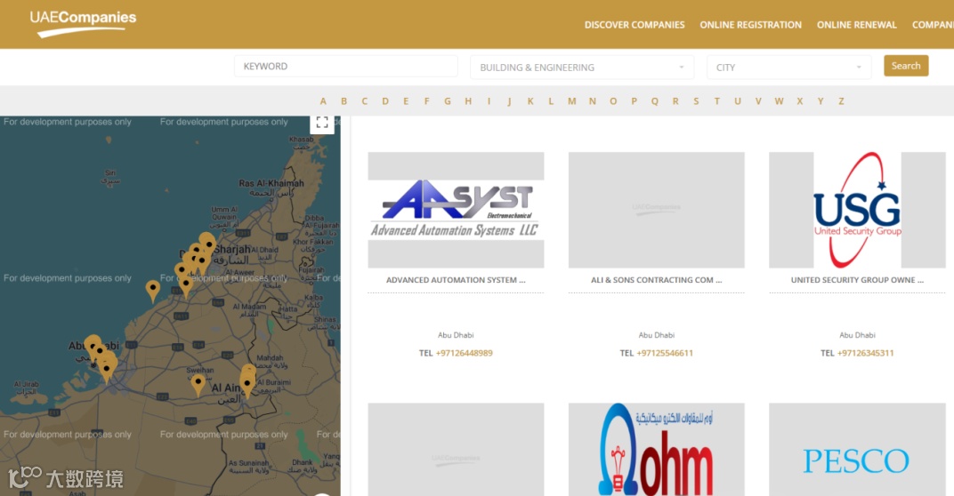
Task: Filter companies by letter Z
Action: click(x=841, y=101)
